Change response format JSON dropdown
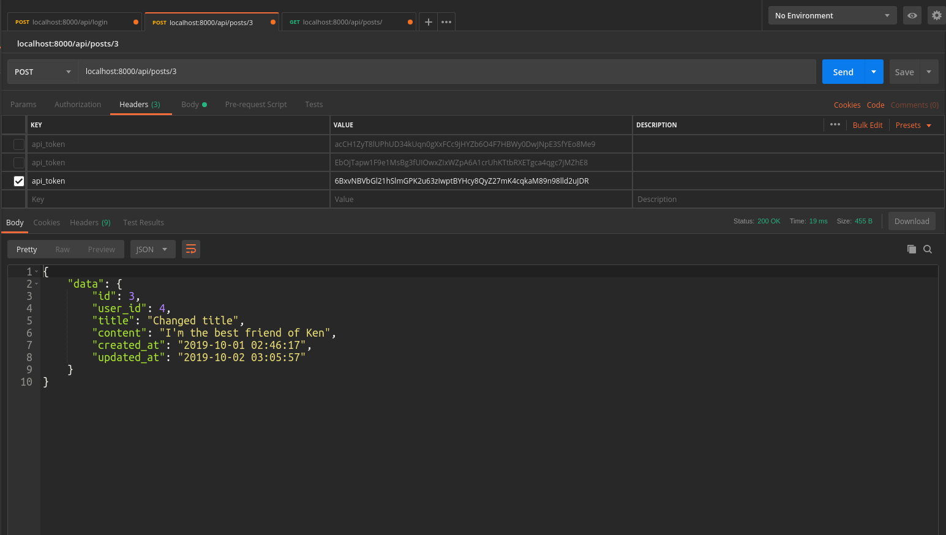The width and height of the screenshot is (946, 535). pos(152,249)
